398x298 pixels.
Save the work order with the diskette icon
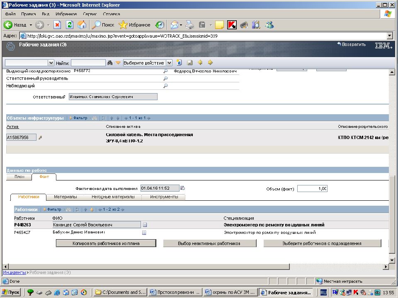tap(189, 62)
